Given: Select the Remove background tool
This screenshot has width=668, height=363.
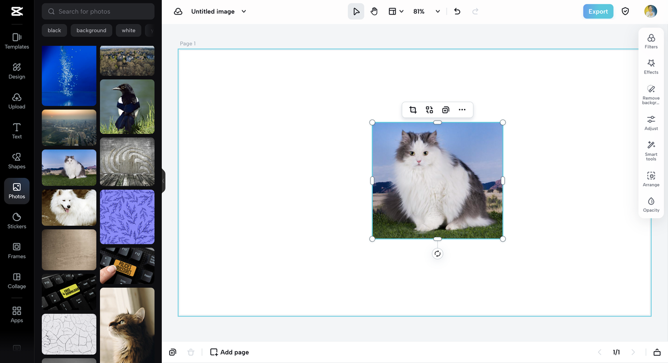Looking at the screenshot, I should (651, 94).
